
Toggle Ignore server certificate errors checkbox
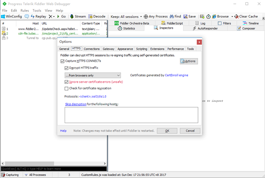click(x=66, y=82)
